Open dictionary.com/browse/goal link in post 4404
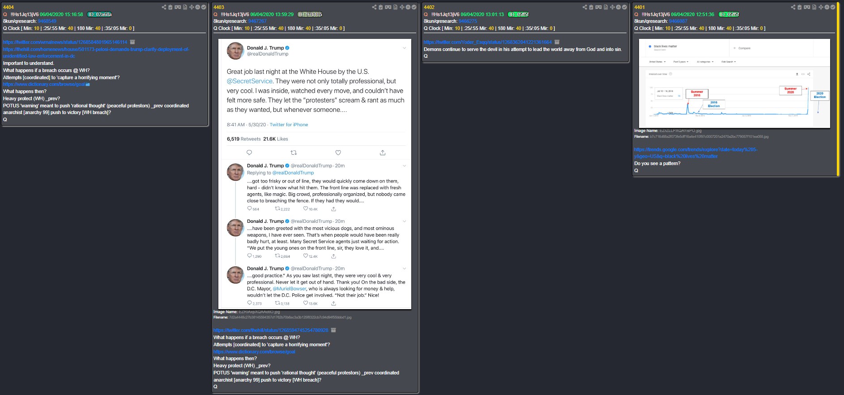The image size is (844, 395). 44,84
